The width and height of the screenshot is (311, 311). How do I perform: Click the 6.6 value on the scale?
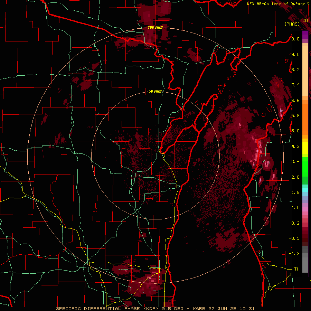295,100
